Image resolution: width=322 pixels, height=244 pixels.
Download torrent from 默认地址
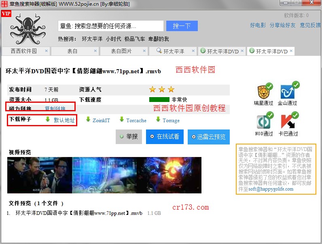tap(64, 120)
